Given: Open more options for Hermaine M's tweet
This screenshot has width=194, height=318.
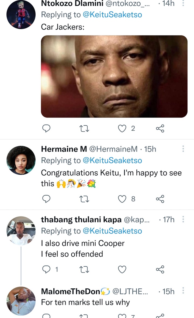Looking at the screenshot, I should 183,149.
